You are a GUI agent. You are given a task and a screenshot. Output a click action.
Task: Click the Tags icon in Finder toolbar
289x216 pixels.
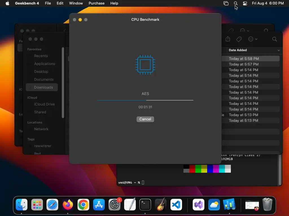tap(239, 39)
